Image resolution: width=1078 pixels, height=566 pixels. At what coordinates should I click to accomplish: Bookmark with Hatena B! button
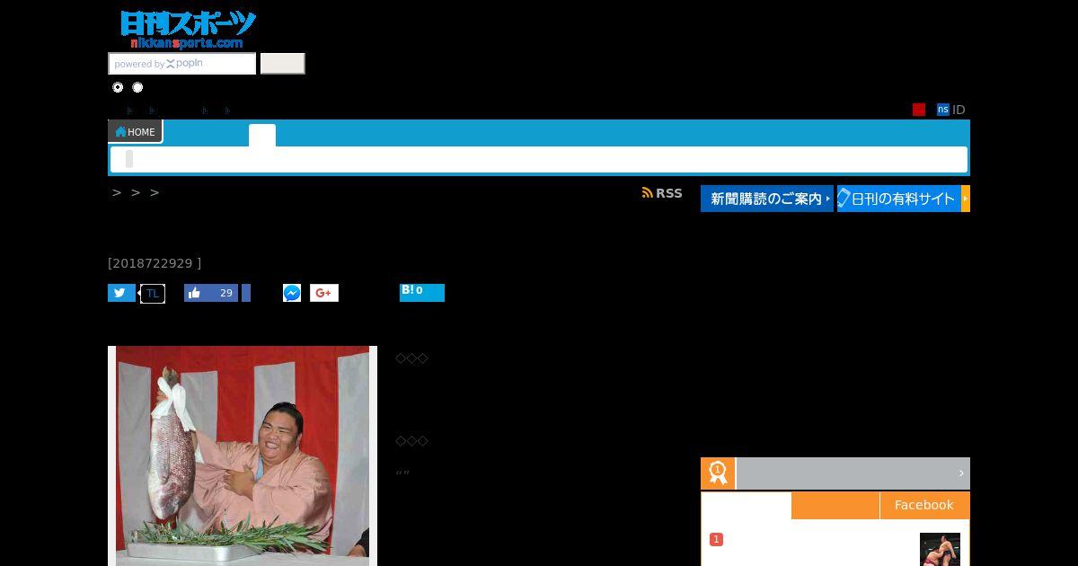point(422,292)
